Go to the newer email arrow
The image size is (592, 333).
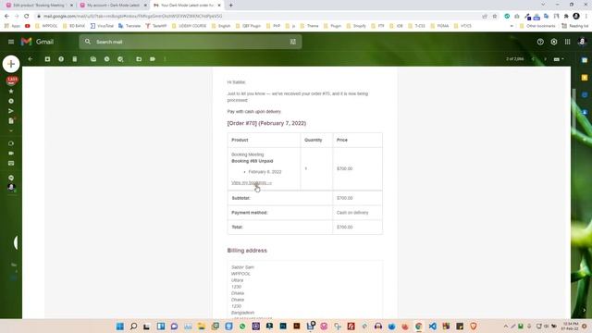(x=533, y=59)
